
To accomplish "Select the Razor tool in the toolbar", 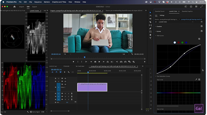I will pos(150,22).
